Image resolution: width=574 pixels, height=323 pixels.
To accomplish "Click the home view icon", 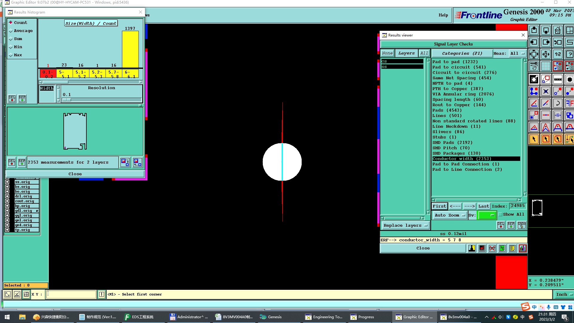I will (x=558, y=31).
